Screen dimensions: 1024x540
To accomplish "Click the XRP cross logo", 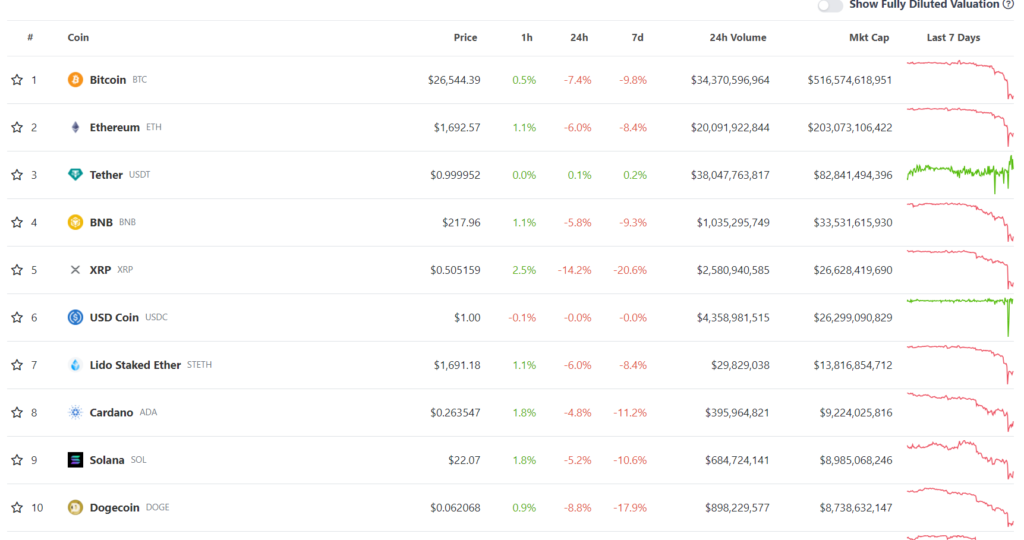I will coord(75,270).
